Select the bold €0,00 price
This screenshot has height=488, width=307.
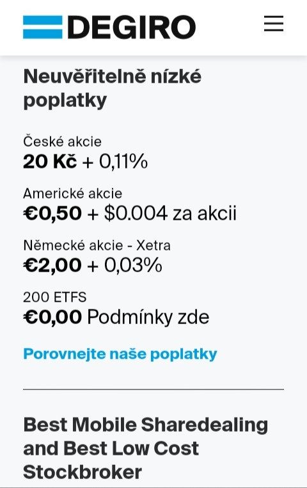(52, 317)
